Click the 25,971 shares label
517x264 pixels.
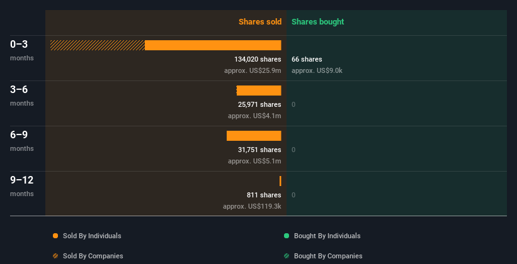[259, 104]
